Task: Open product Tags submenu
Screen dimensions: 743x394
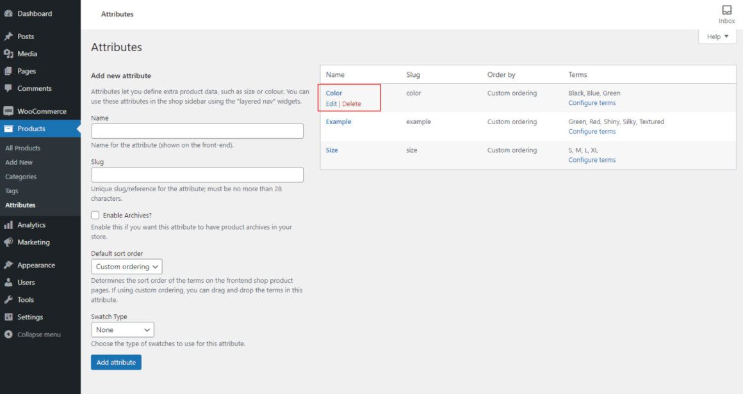Action: point(12,191)
